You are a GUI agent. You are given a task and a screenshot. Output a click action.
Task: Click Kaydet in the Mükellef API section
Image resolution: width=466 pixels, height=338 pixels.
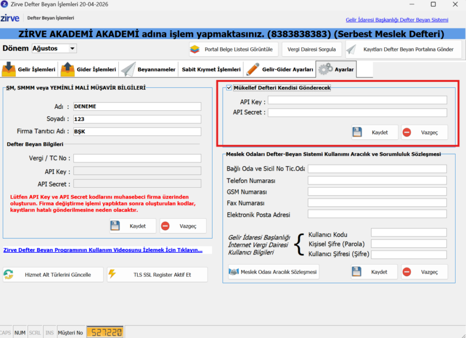click(x=375, y=133)
